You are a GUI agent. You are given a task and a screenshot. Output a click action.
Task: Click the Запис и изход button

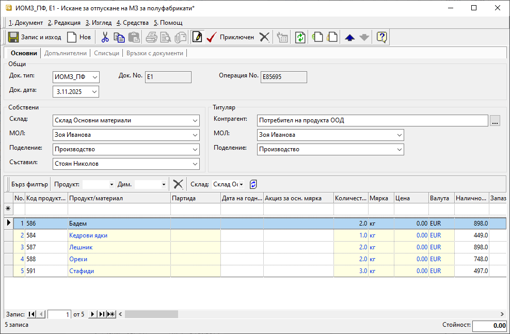tap(35, 37)
